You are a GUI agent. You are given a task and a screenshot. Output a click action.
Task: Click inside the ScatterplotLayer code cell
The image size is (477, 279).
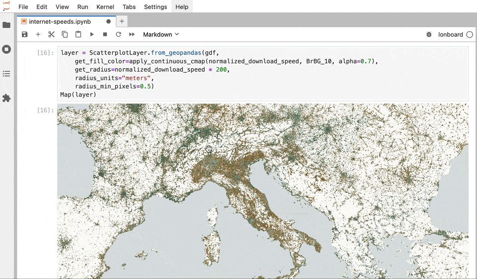pyautogui.click(x=262, y=74)
